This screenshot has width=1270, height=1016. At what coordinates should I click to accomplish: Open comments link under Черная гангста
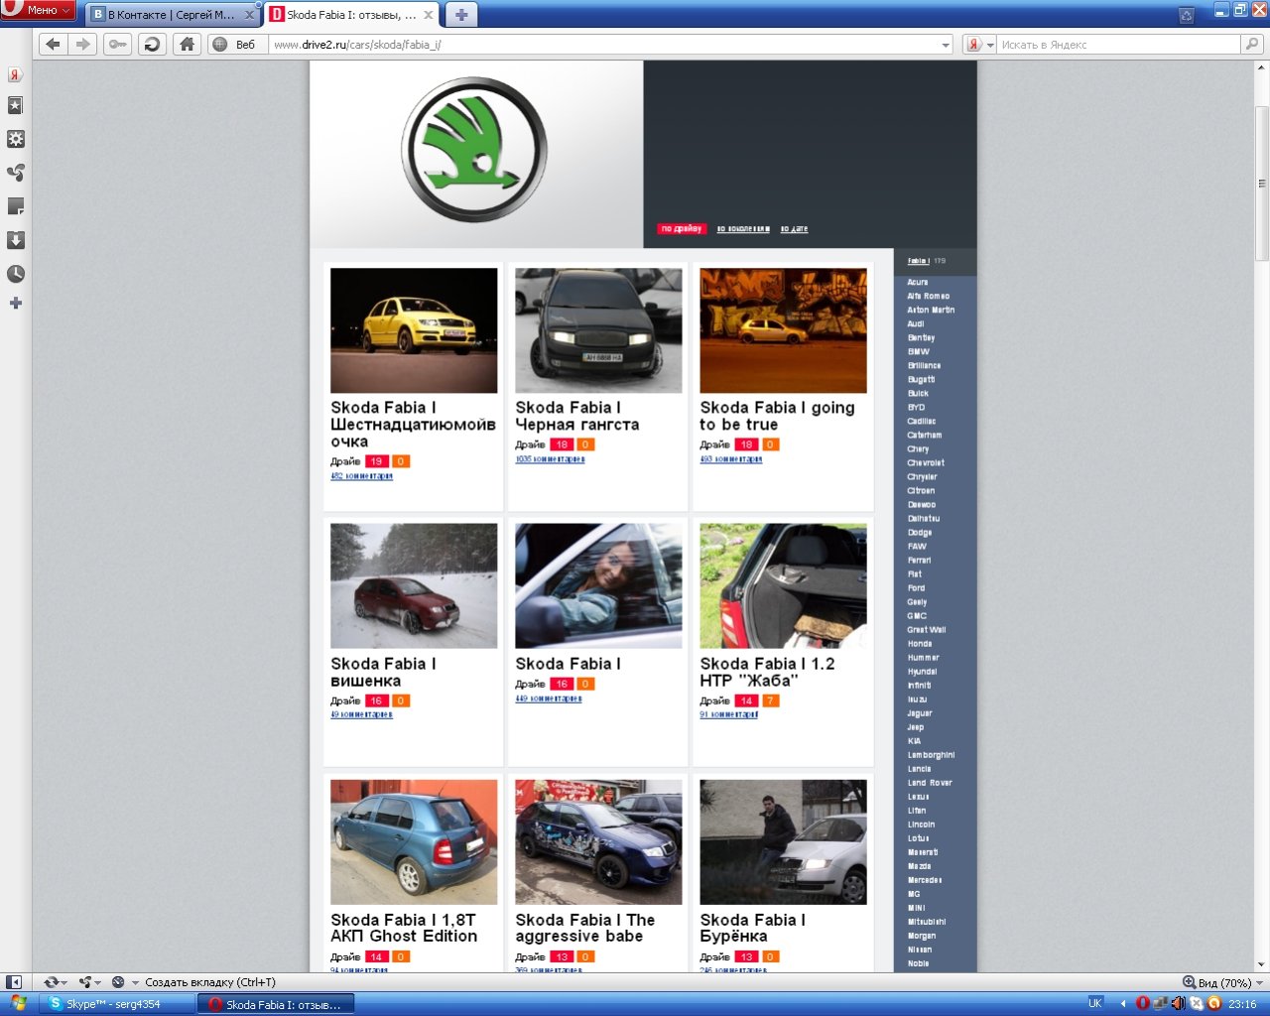(550, 459)
